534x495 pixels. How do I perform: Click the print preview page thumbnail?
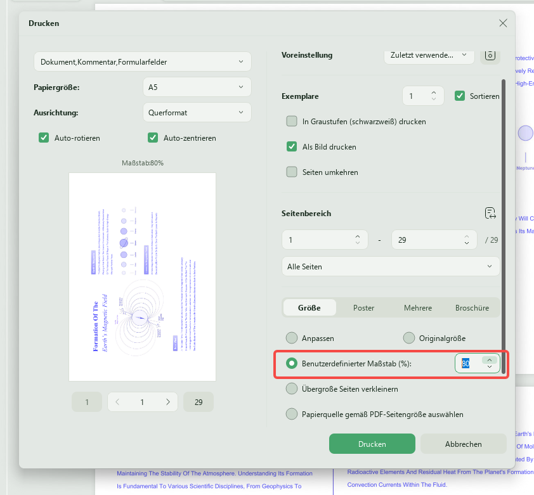tap(142, 277)
